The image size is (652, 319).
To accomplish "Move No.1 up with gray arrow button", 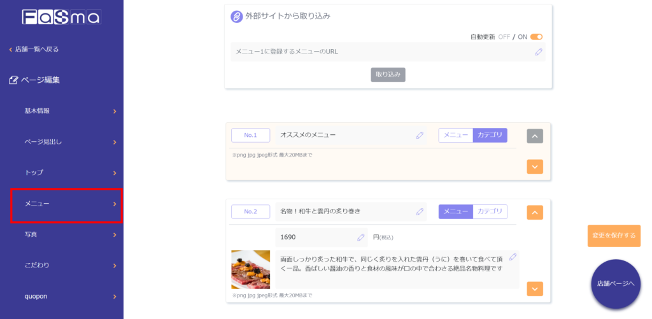I will (x=535, y=136).
